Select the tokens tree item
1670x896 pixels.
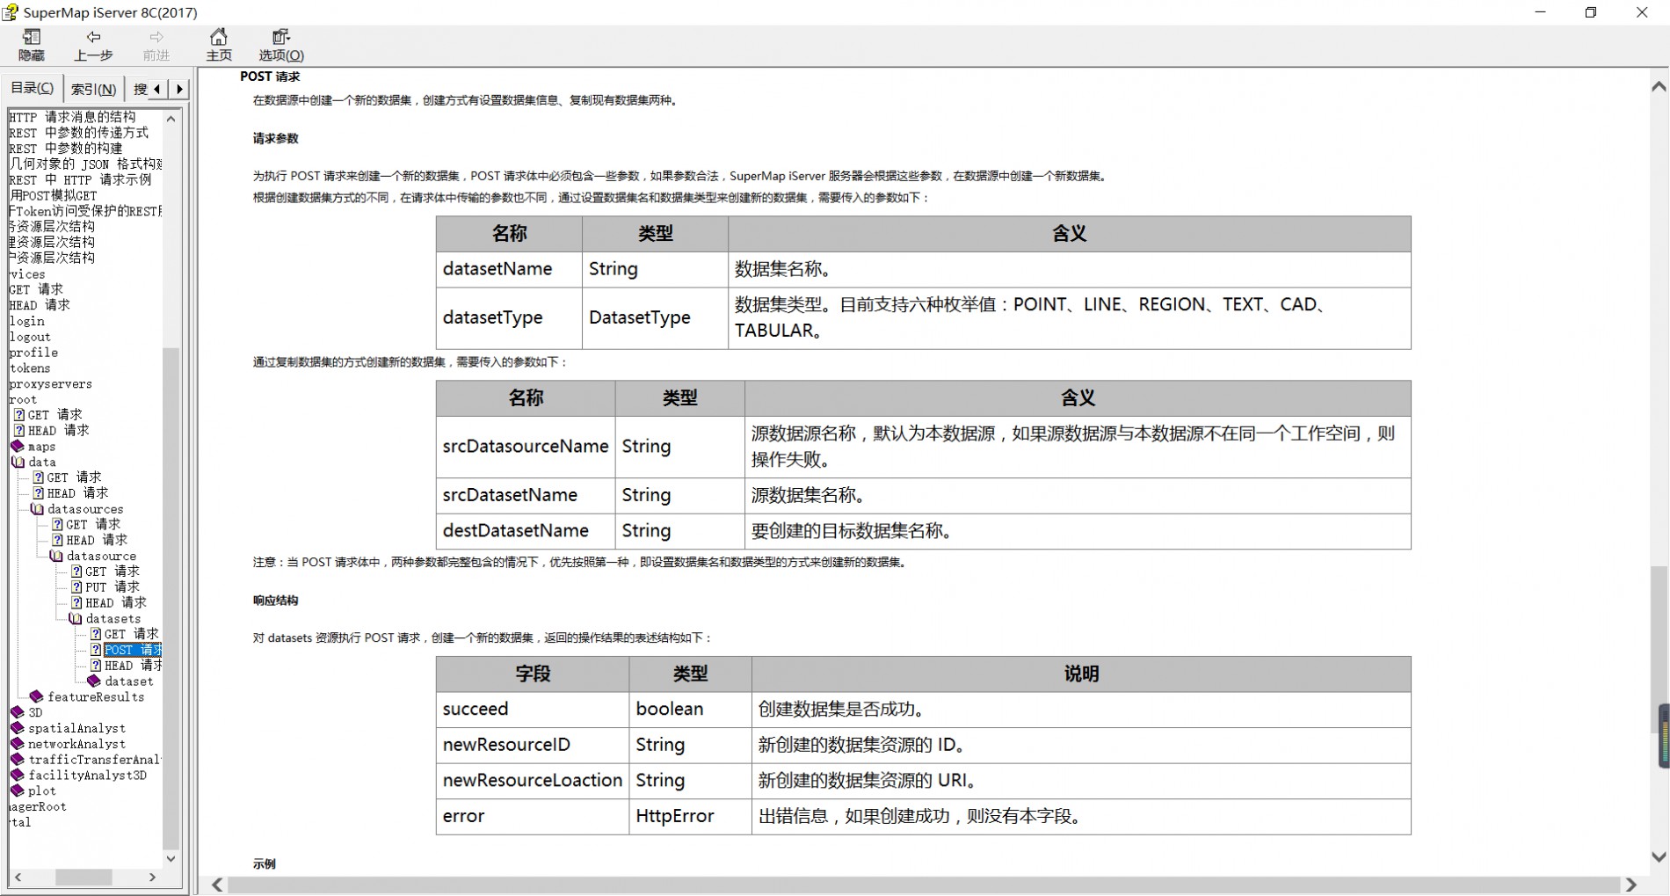30,368
